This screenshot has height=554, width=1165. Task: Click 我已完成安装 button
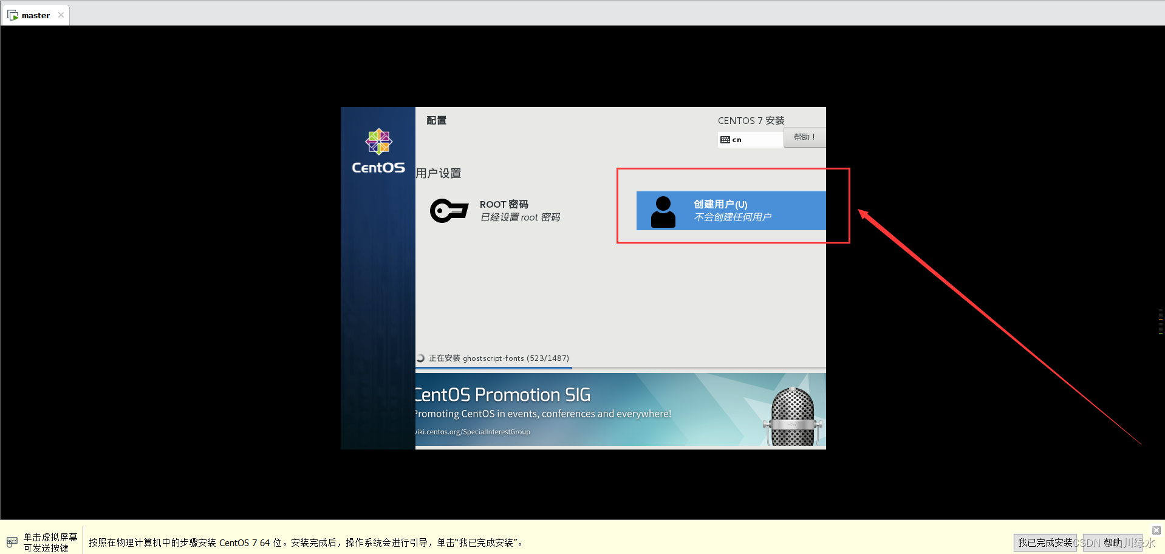click(1045, 542)
